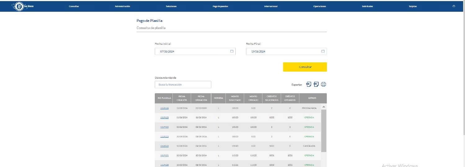Viewport: 465px width, 167px height.
Task: Open the planilla link created on 11/06/2024
Action: 164,118
